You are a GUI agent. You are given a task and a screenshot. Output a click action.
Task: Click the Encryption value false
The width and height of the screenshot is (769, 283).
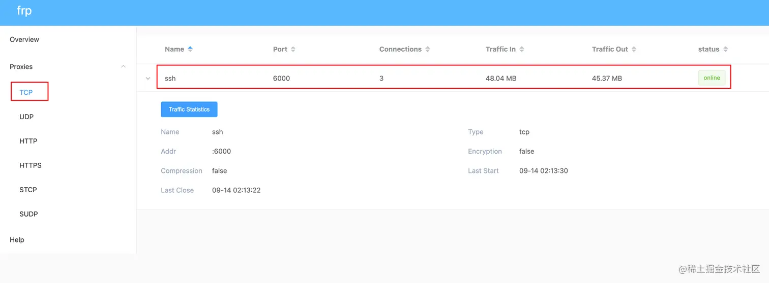pyautogui.click(x=526, y=151)
